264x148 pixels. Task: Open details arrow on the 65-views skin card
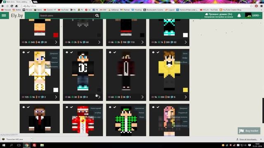pos(142,97)
